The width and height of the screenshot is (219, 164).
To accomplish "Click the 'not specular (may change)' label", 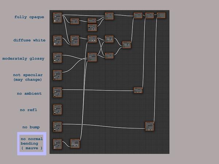I will point(28,77).
